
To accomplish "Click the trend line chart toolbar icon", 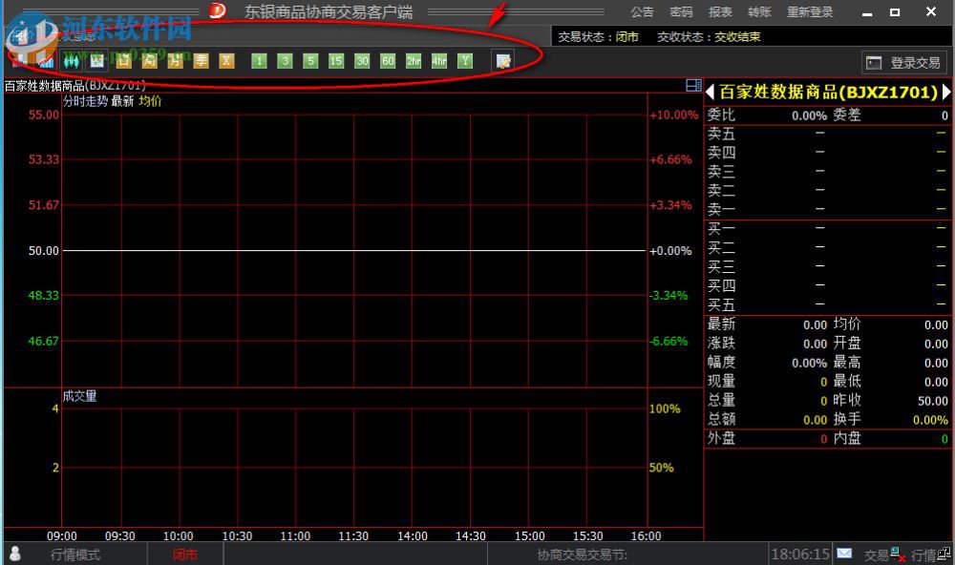I will coord(46,61).
